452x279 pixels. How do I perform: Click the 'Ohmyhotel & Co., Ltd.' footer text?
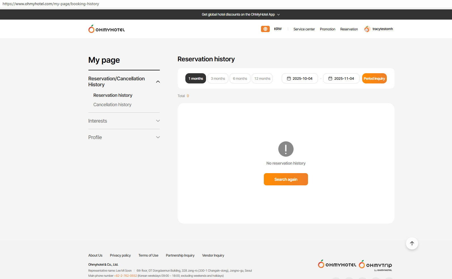[x=103, y=265]
